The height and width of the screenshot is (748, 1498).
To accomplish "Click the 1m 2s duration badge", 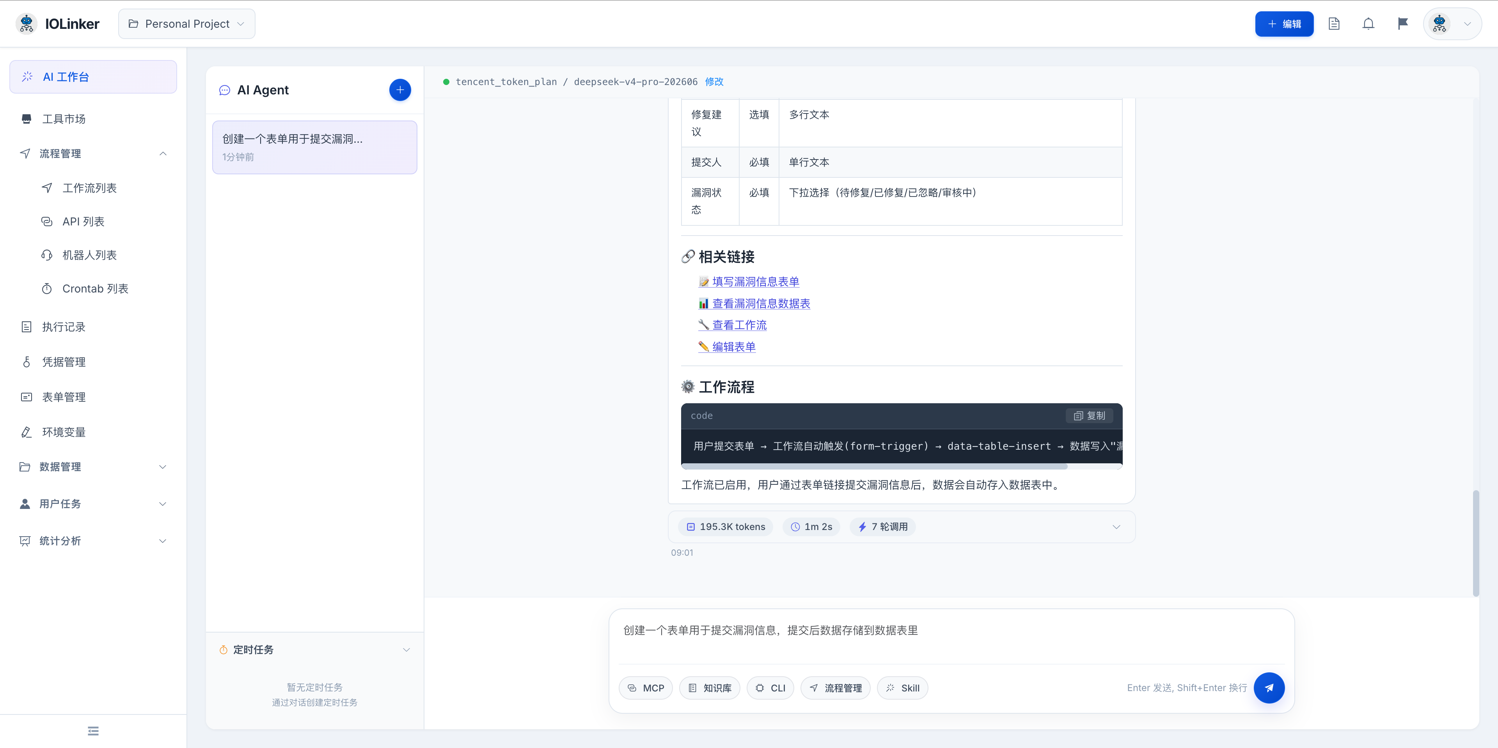I will coord(811,526).
